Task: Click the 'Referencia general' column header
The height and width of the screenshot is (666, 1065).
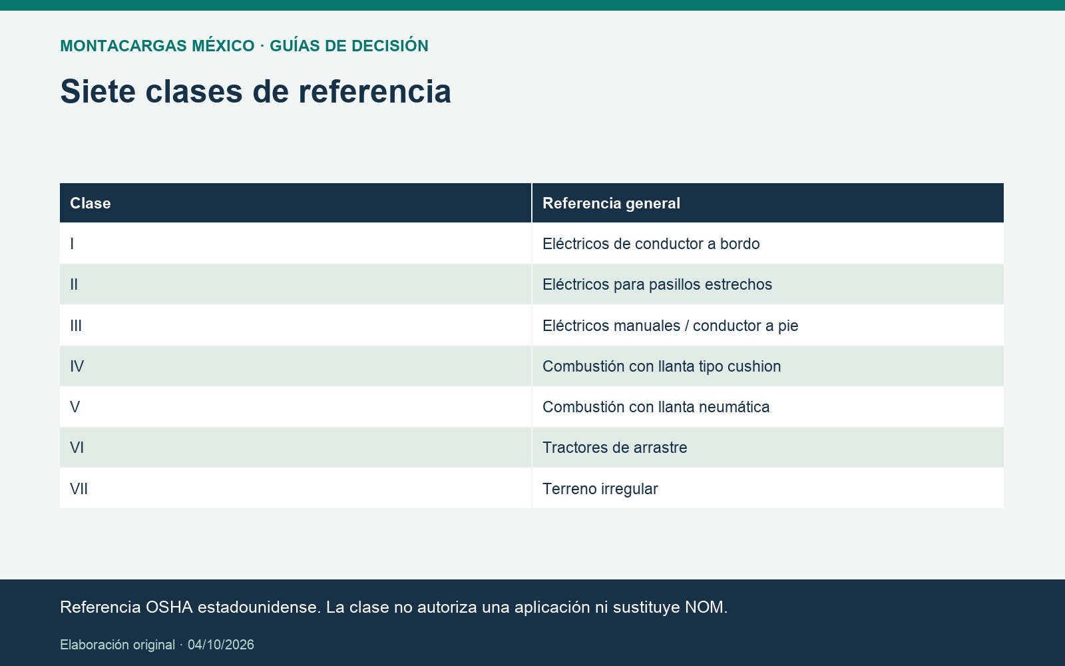Action: click(x=768, y=203)
